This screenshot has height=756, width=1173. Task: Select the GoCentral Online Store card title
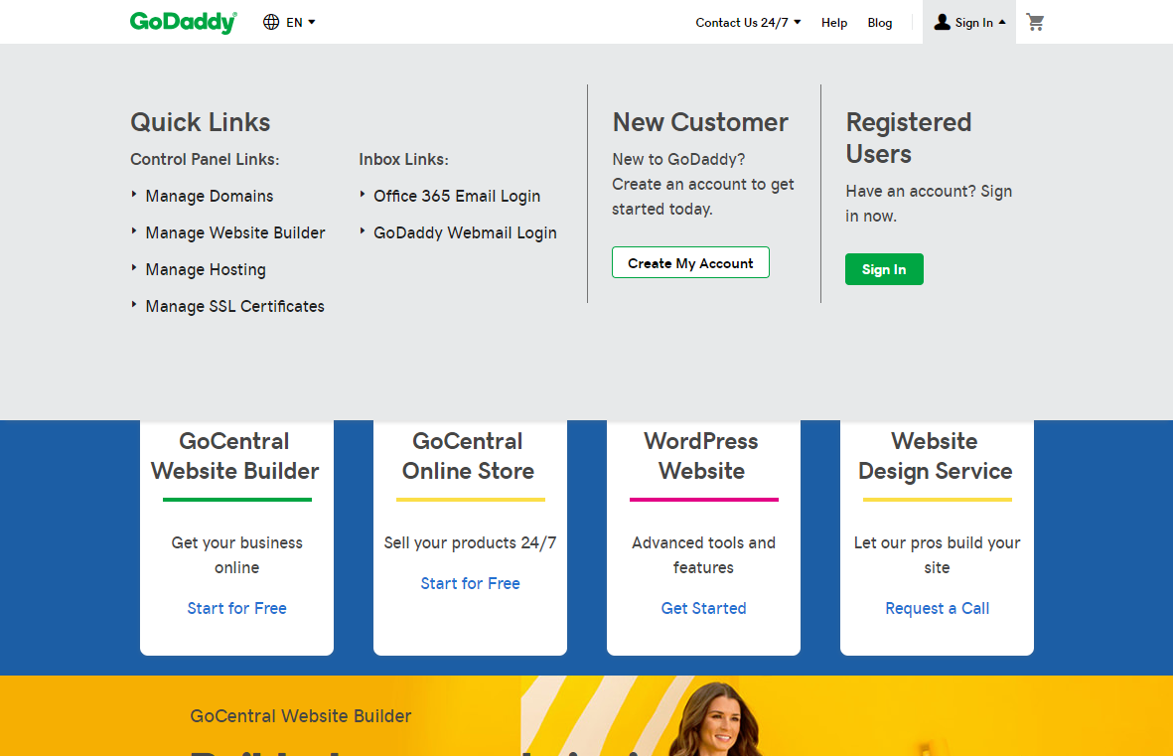(x=468, y=456)
